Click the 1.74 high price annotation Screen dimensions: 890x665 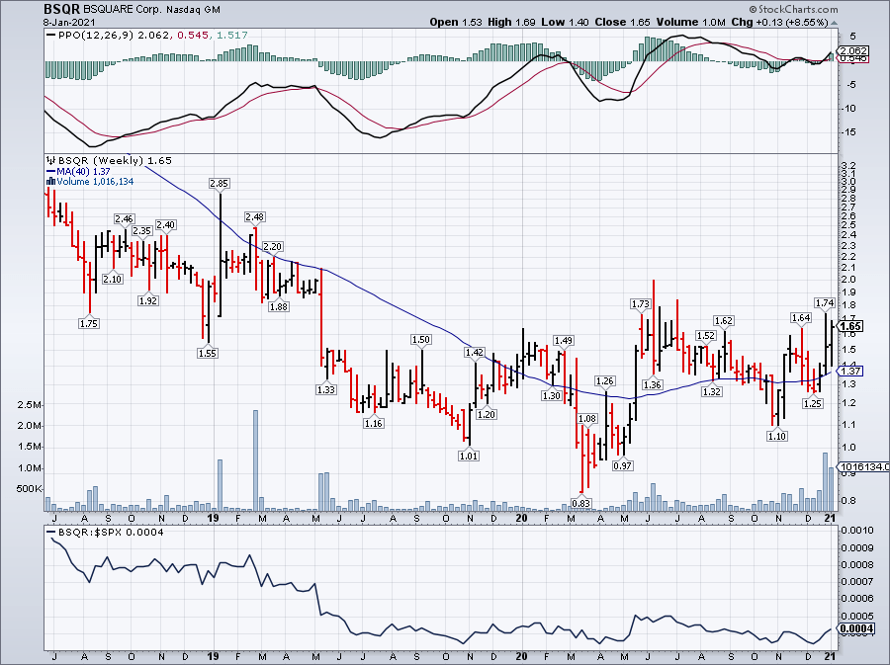[825, 303]
